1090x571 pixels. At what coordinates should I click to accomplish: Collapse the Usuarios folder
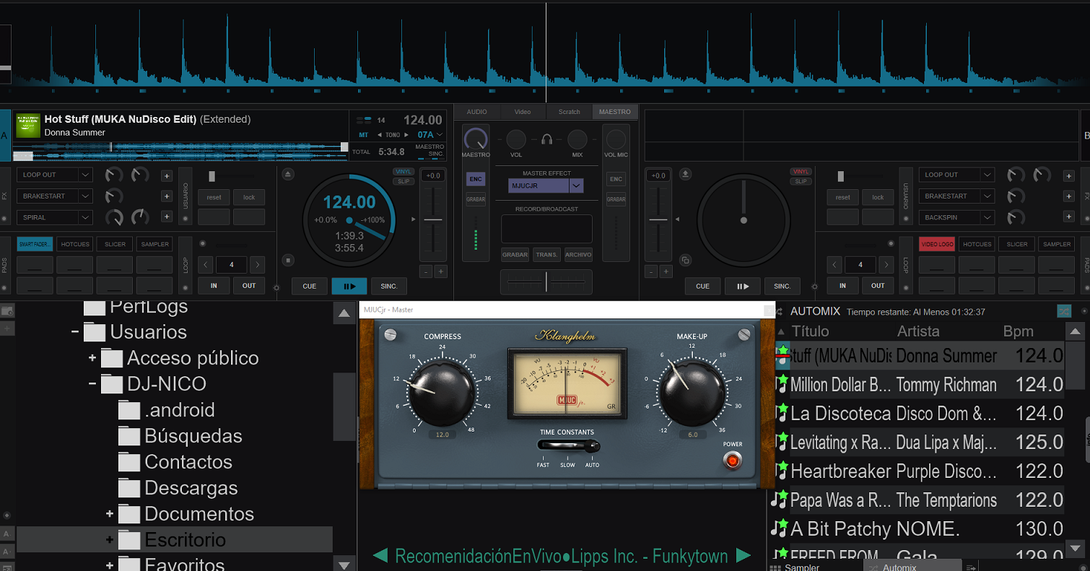click(75, 332)
